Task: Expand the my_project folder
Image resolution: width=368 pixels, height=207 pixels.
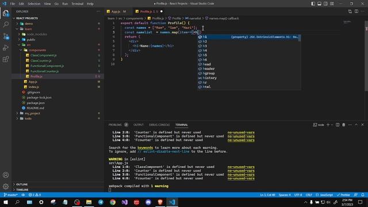Action: 57,113
